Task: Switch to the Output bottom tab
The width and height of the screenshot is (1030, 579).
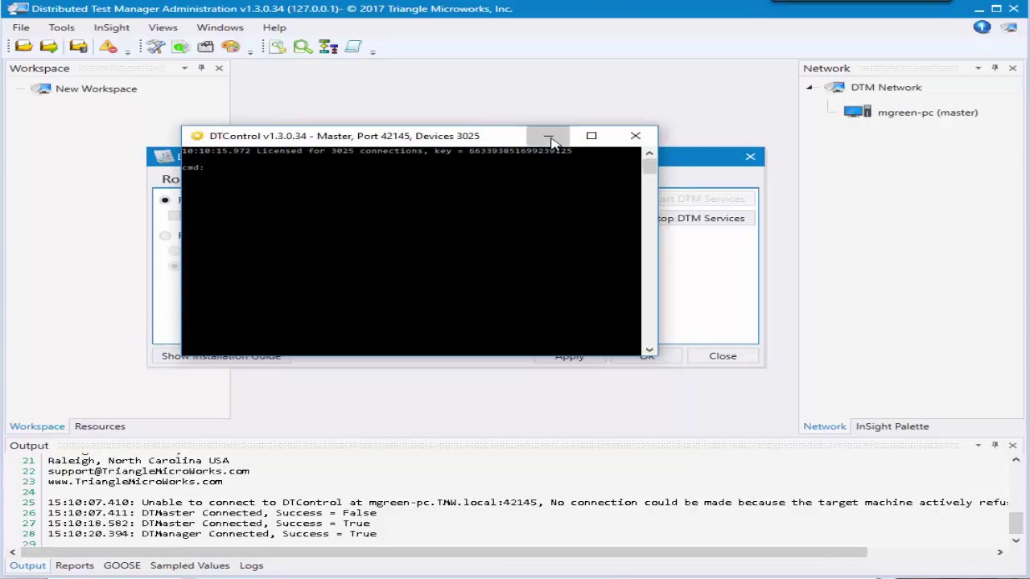Action: pos(27,565)
